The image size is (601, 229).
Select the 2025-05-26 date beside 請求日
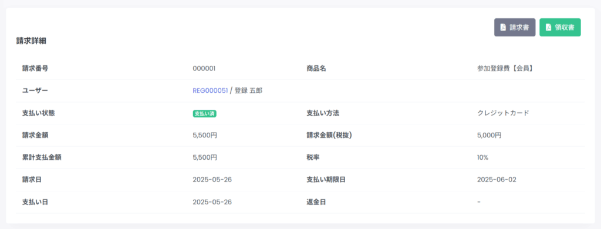212,180
